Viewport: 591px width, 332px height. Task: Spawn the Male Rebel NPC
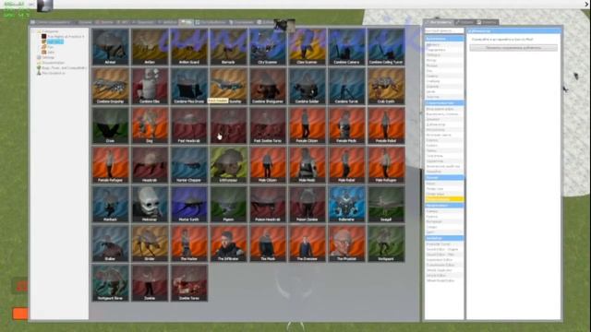347,165
